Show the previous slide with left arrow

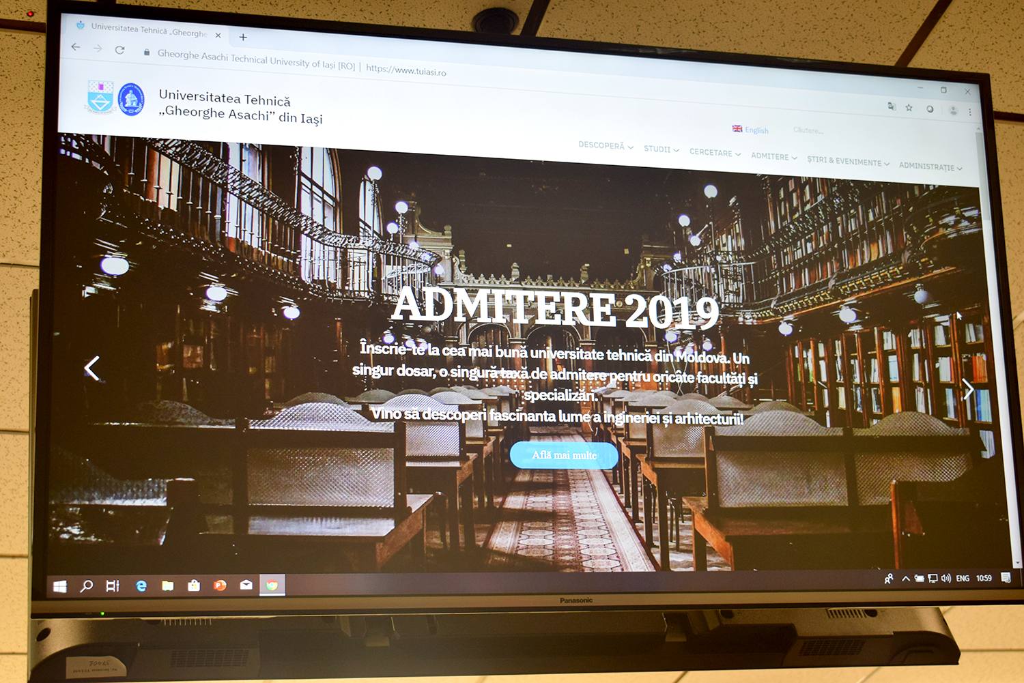pyautogui.click(x=92, y=368)
